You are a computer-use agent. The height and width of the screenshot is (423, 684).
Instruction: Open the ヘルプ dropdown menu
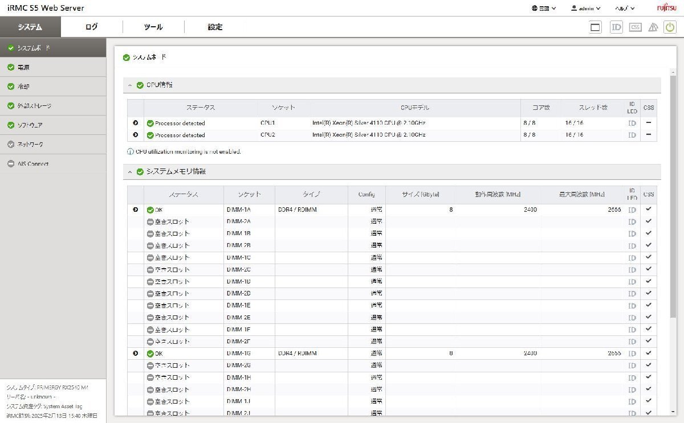tap(626, 9)
